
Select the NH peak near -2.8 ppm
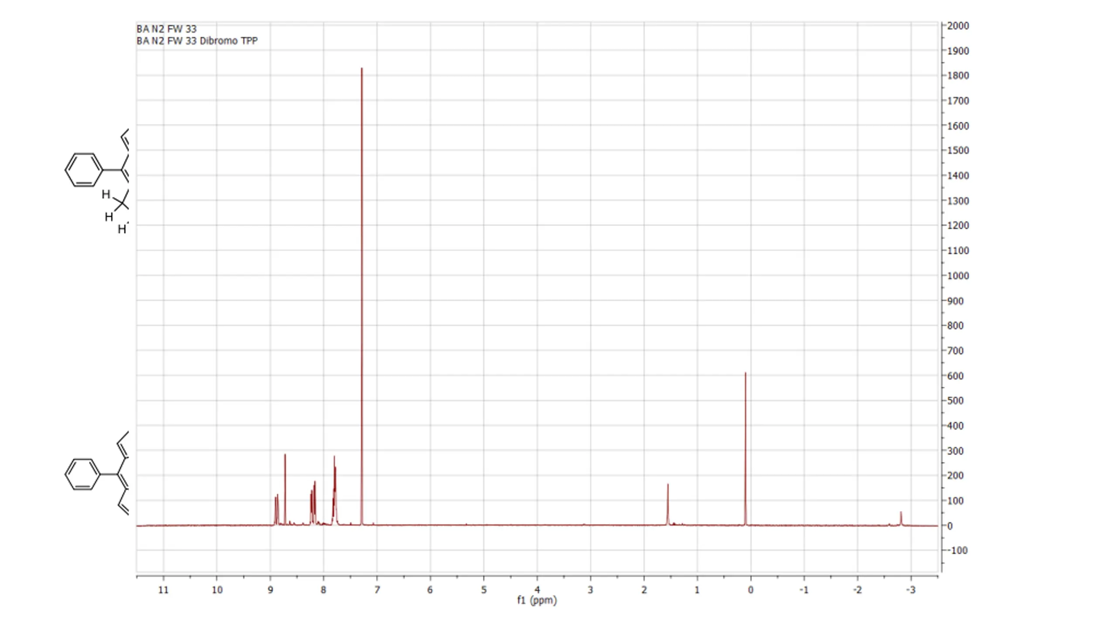coord(901,519)
